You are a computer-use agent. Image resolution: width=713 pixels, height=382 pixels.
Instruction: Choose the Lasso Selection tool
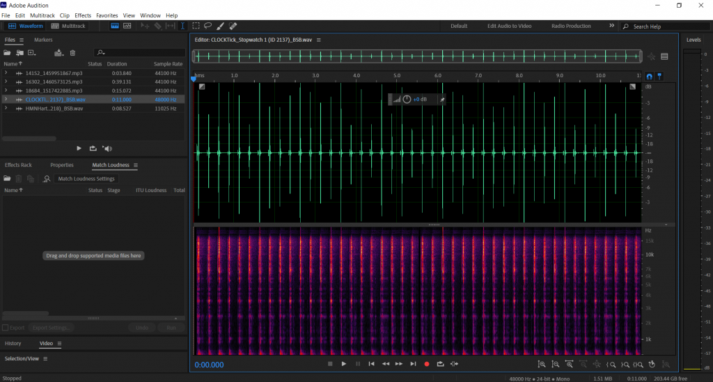coord(207,26)
